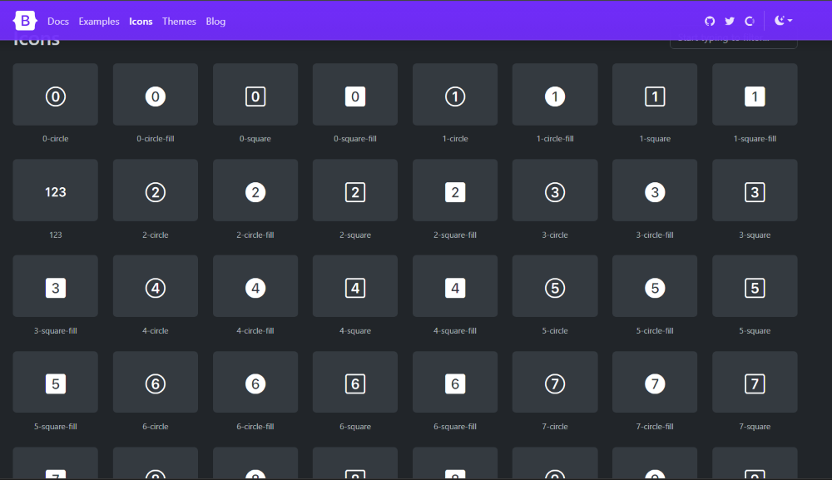The width and height of the screenshot is (832, 480).
Task: Click the '1-square-fill' label text
Action: click(x=755, y=138)
